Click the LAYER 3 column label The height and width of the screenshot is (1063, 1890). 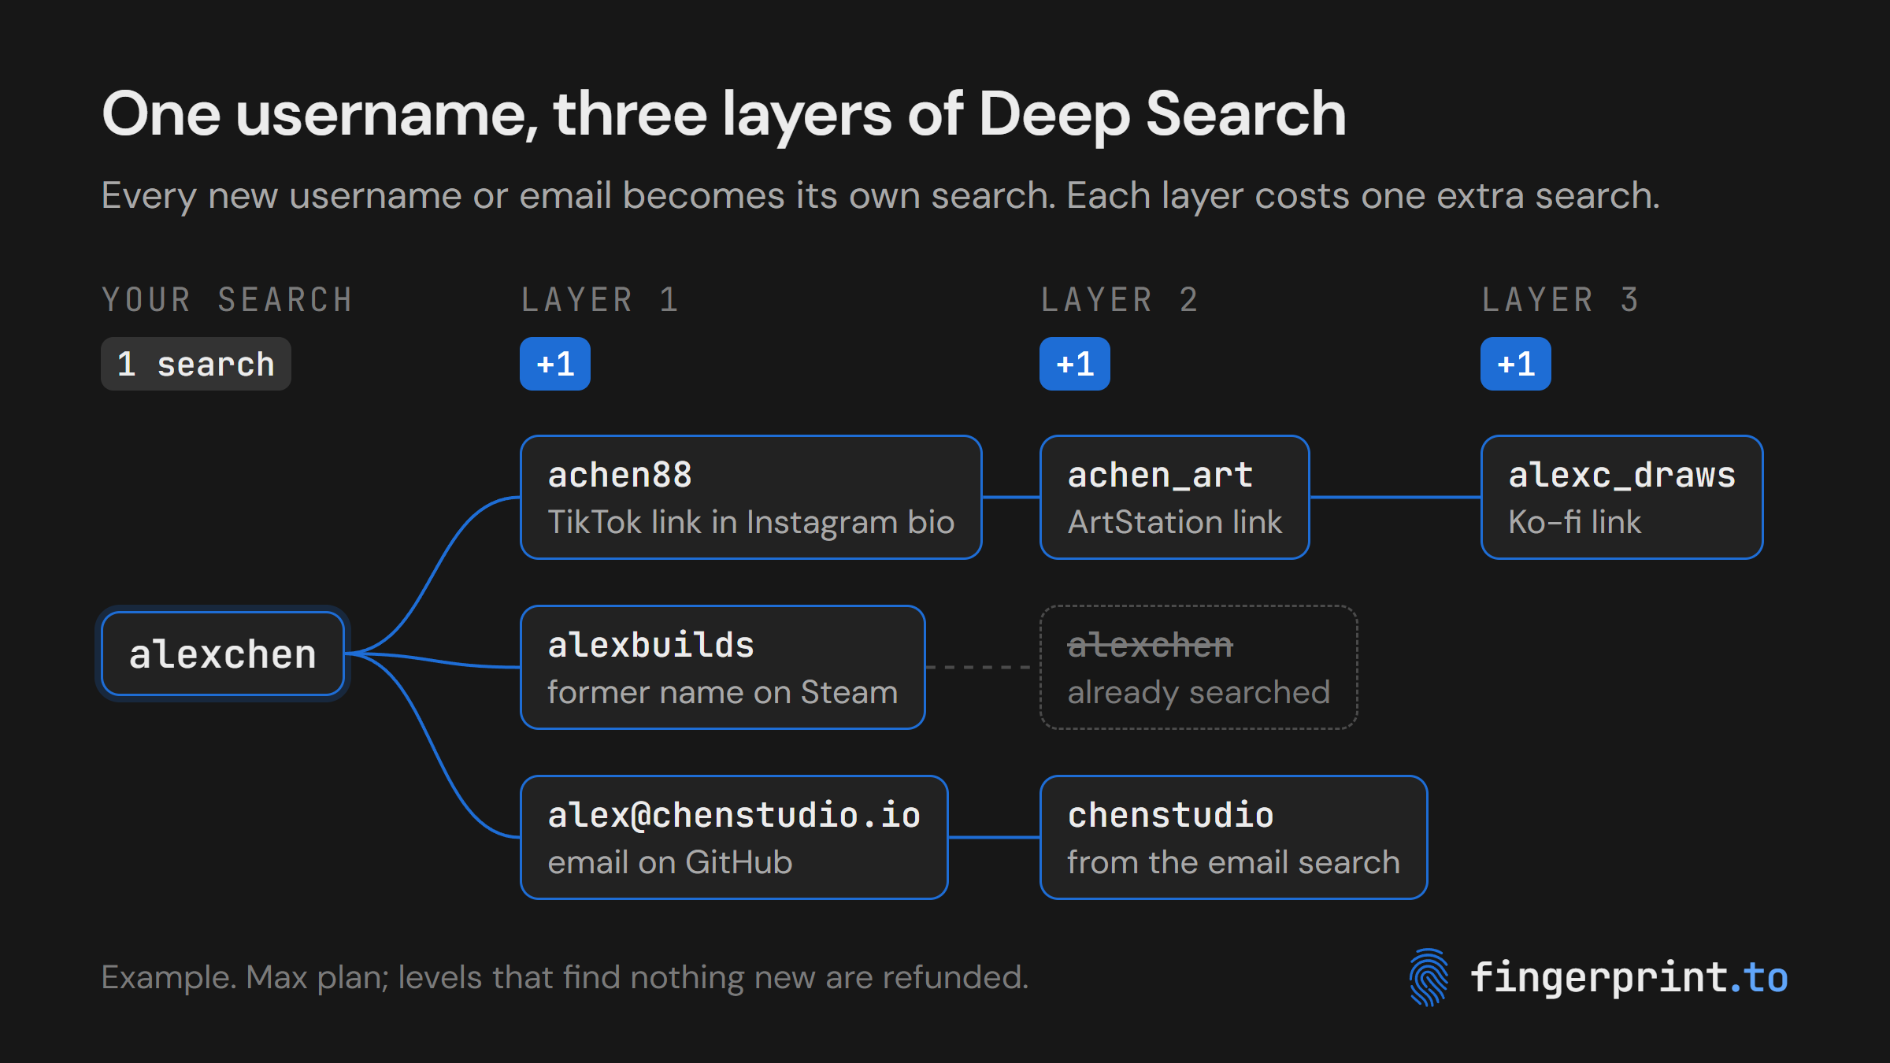[1561, 300]
